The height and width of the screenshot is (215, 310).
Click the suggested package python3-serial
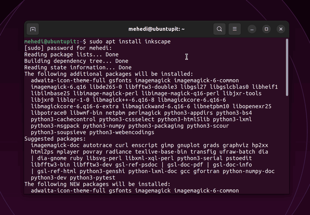[x=200, y=158]
